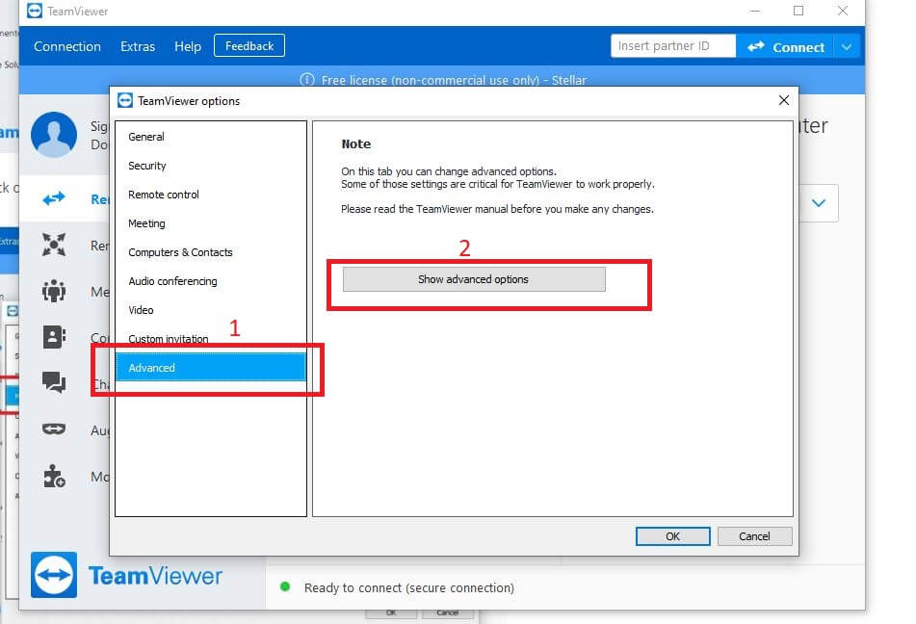Close the TeamViewer options dialog
Viewport: 916px width, 624px height.
(784, 100)
